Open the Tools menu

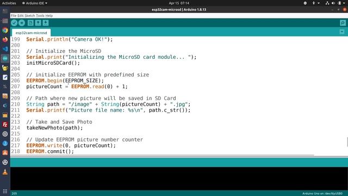point(40,16)
